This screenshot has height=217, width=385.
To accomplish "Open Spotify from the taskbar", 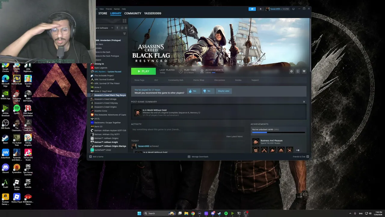I will pos(226,213).
